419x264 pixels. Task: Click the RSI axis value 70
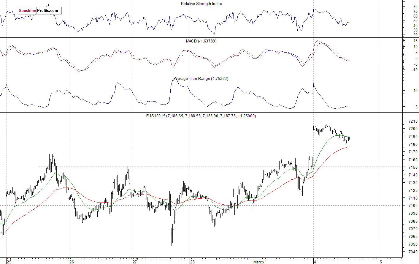click(415, 11)
